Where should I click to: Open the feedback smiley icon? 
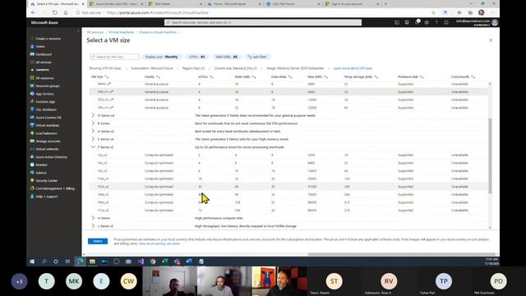click(x=446, y=22)
